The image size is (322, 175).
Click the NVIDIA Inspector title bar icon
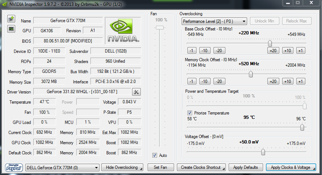[4, 4]
